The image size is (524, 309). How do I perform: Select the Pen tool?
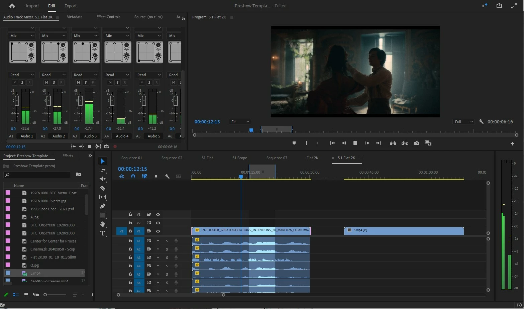[x=103, y=206]
